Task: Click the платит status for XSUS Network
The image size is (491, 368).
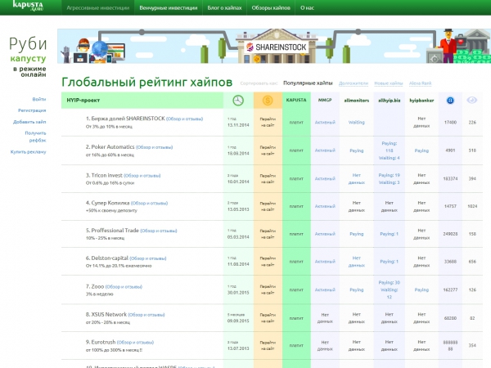Action: (296, 318)
